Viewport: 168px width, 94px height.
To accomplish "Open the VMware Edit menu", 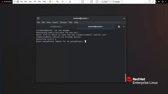I will pyautogui.click(x=25, y=2).
